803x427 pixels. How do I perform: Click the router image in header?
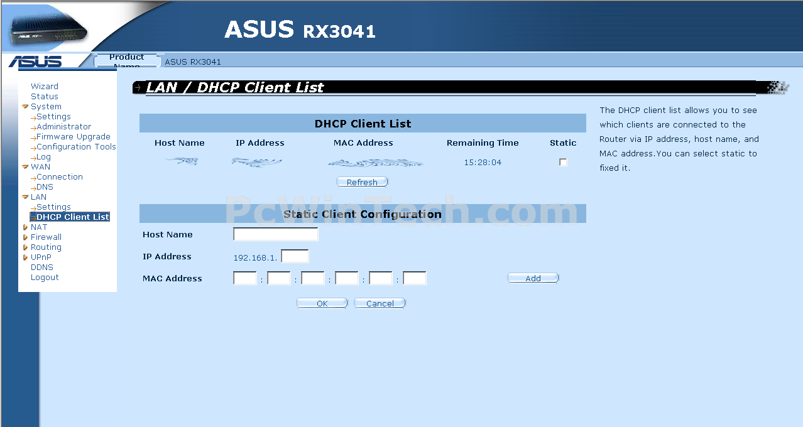click(x=49, y=28)
